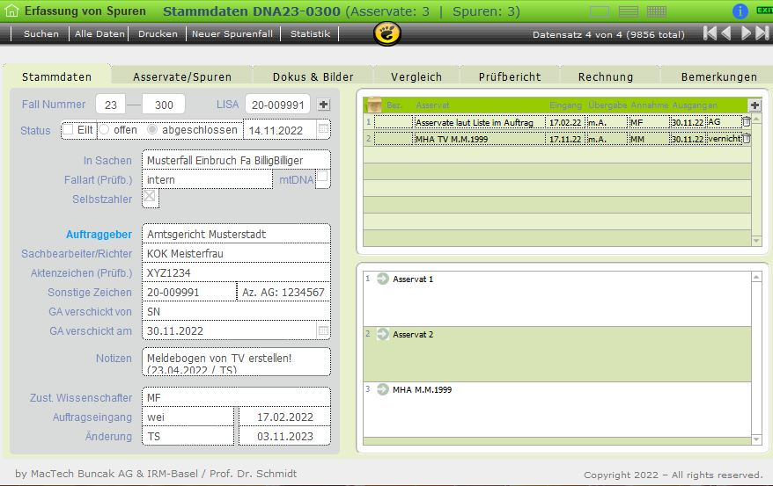Click Neuer Spurenfall button

click(232, 34)
